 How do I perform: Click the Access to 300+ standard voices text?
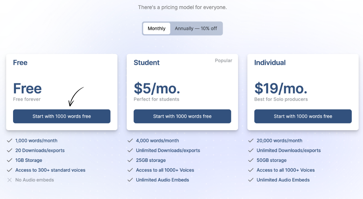[50, 170]
